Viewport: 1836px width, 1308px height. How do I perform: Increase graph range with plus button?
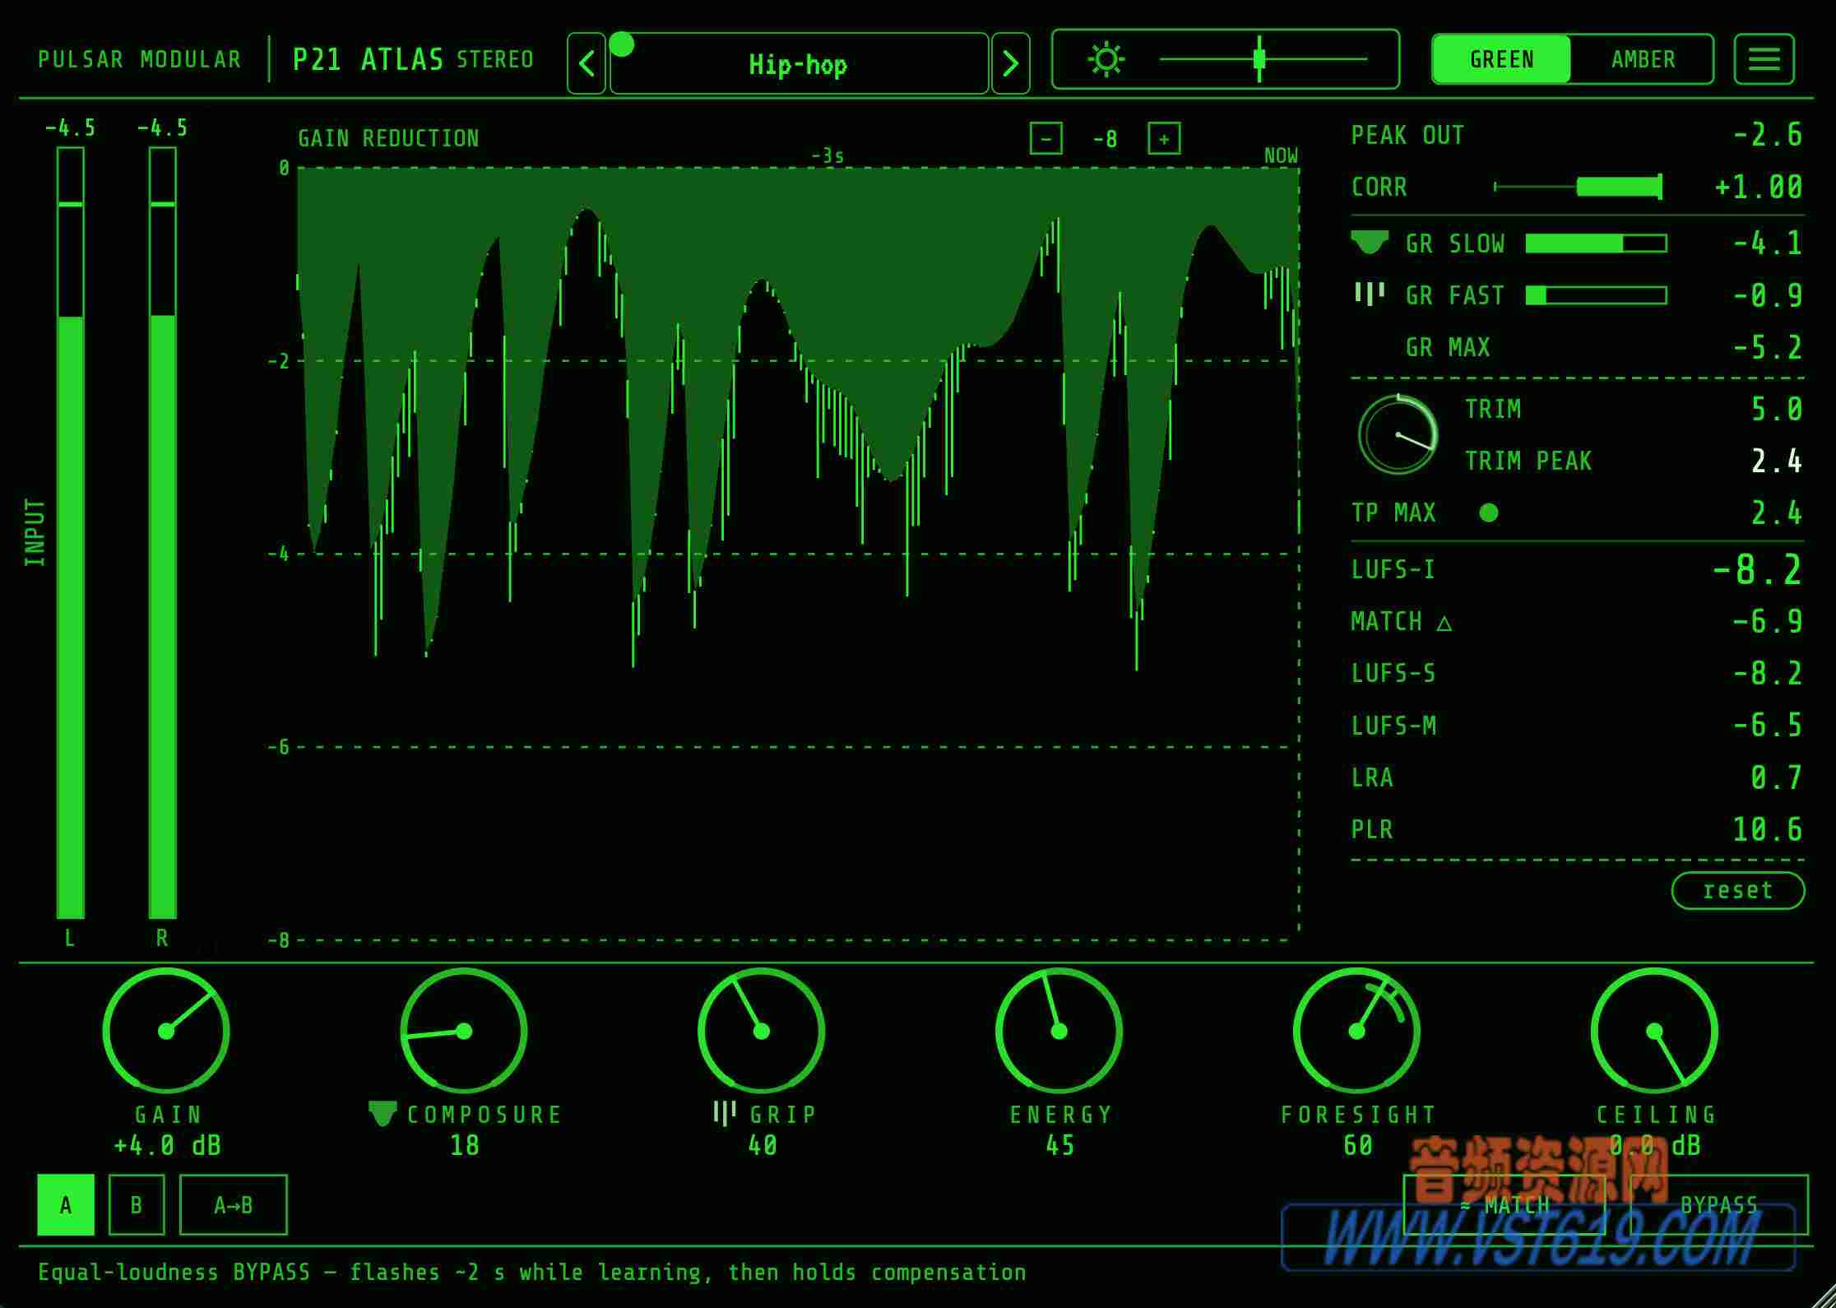click(1164, 138)
